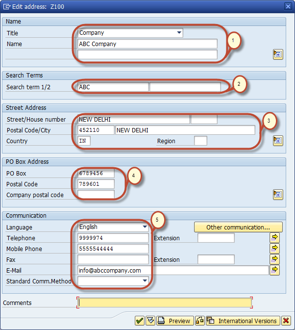Open the Language dropdown showing English
This screenshot has height=330, width=295.
coord(145,227)
